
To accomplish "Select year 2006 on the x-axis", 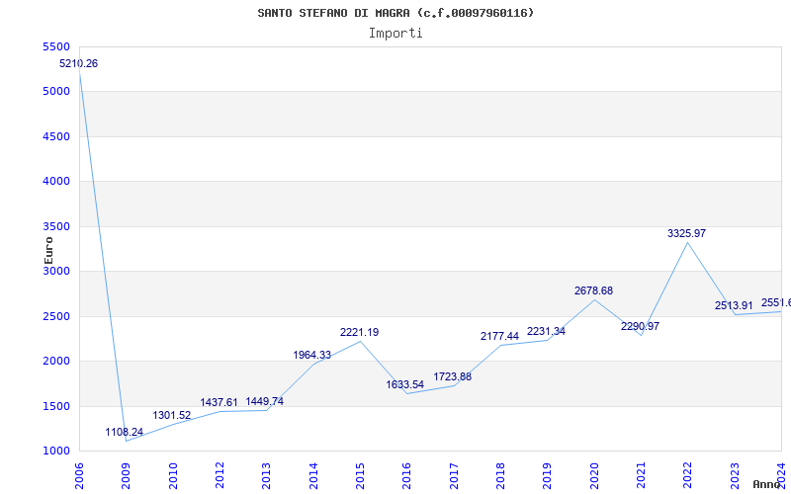I will point(80,472).
